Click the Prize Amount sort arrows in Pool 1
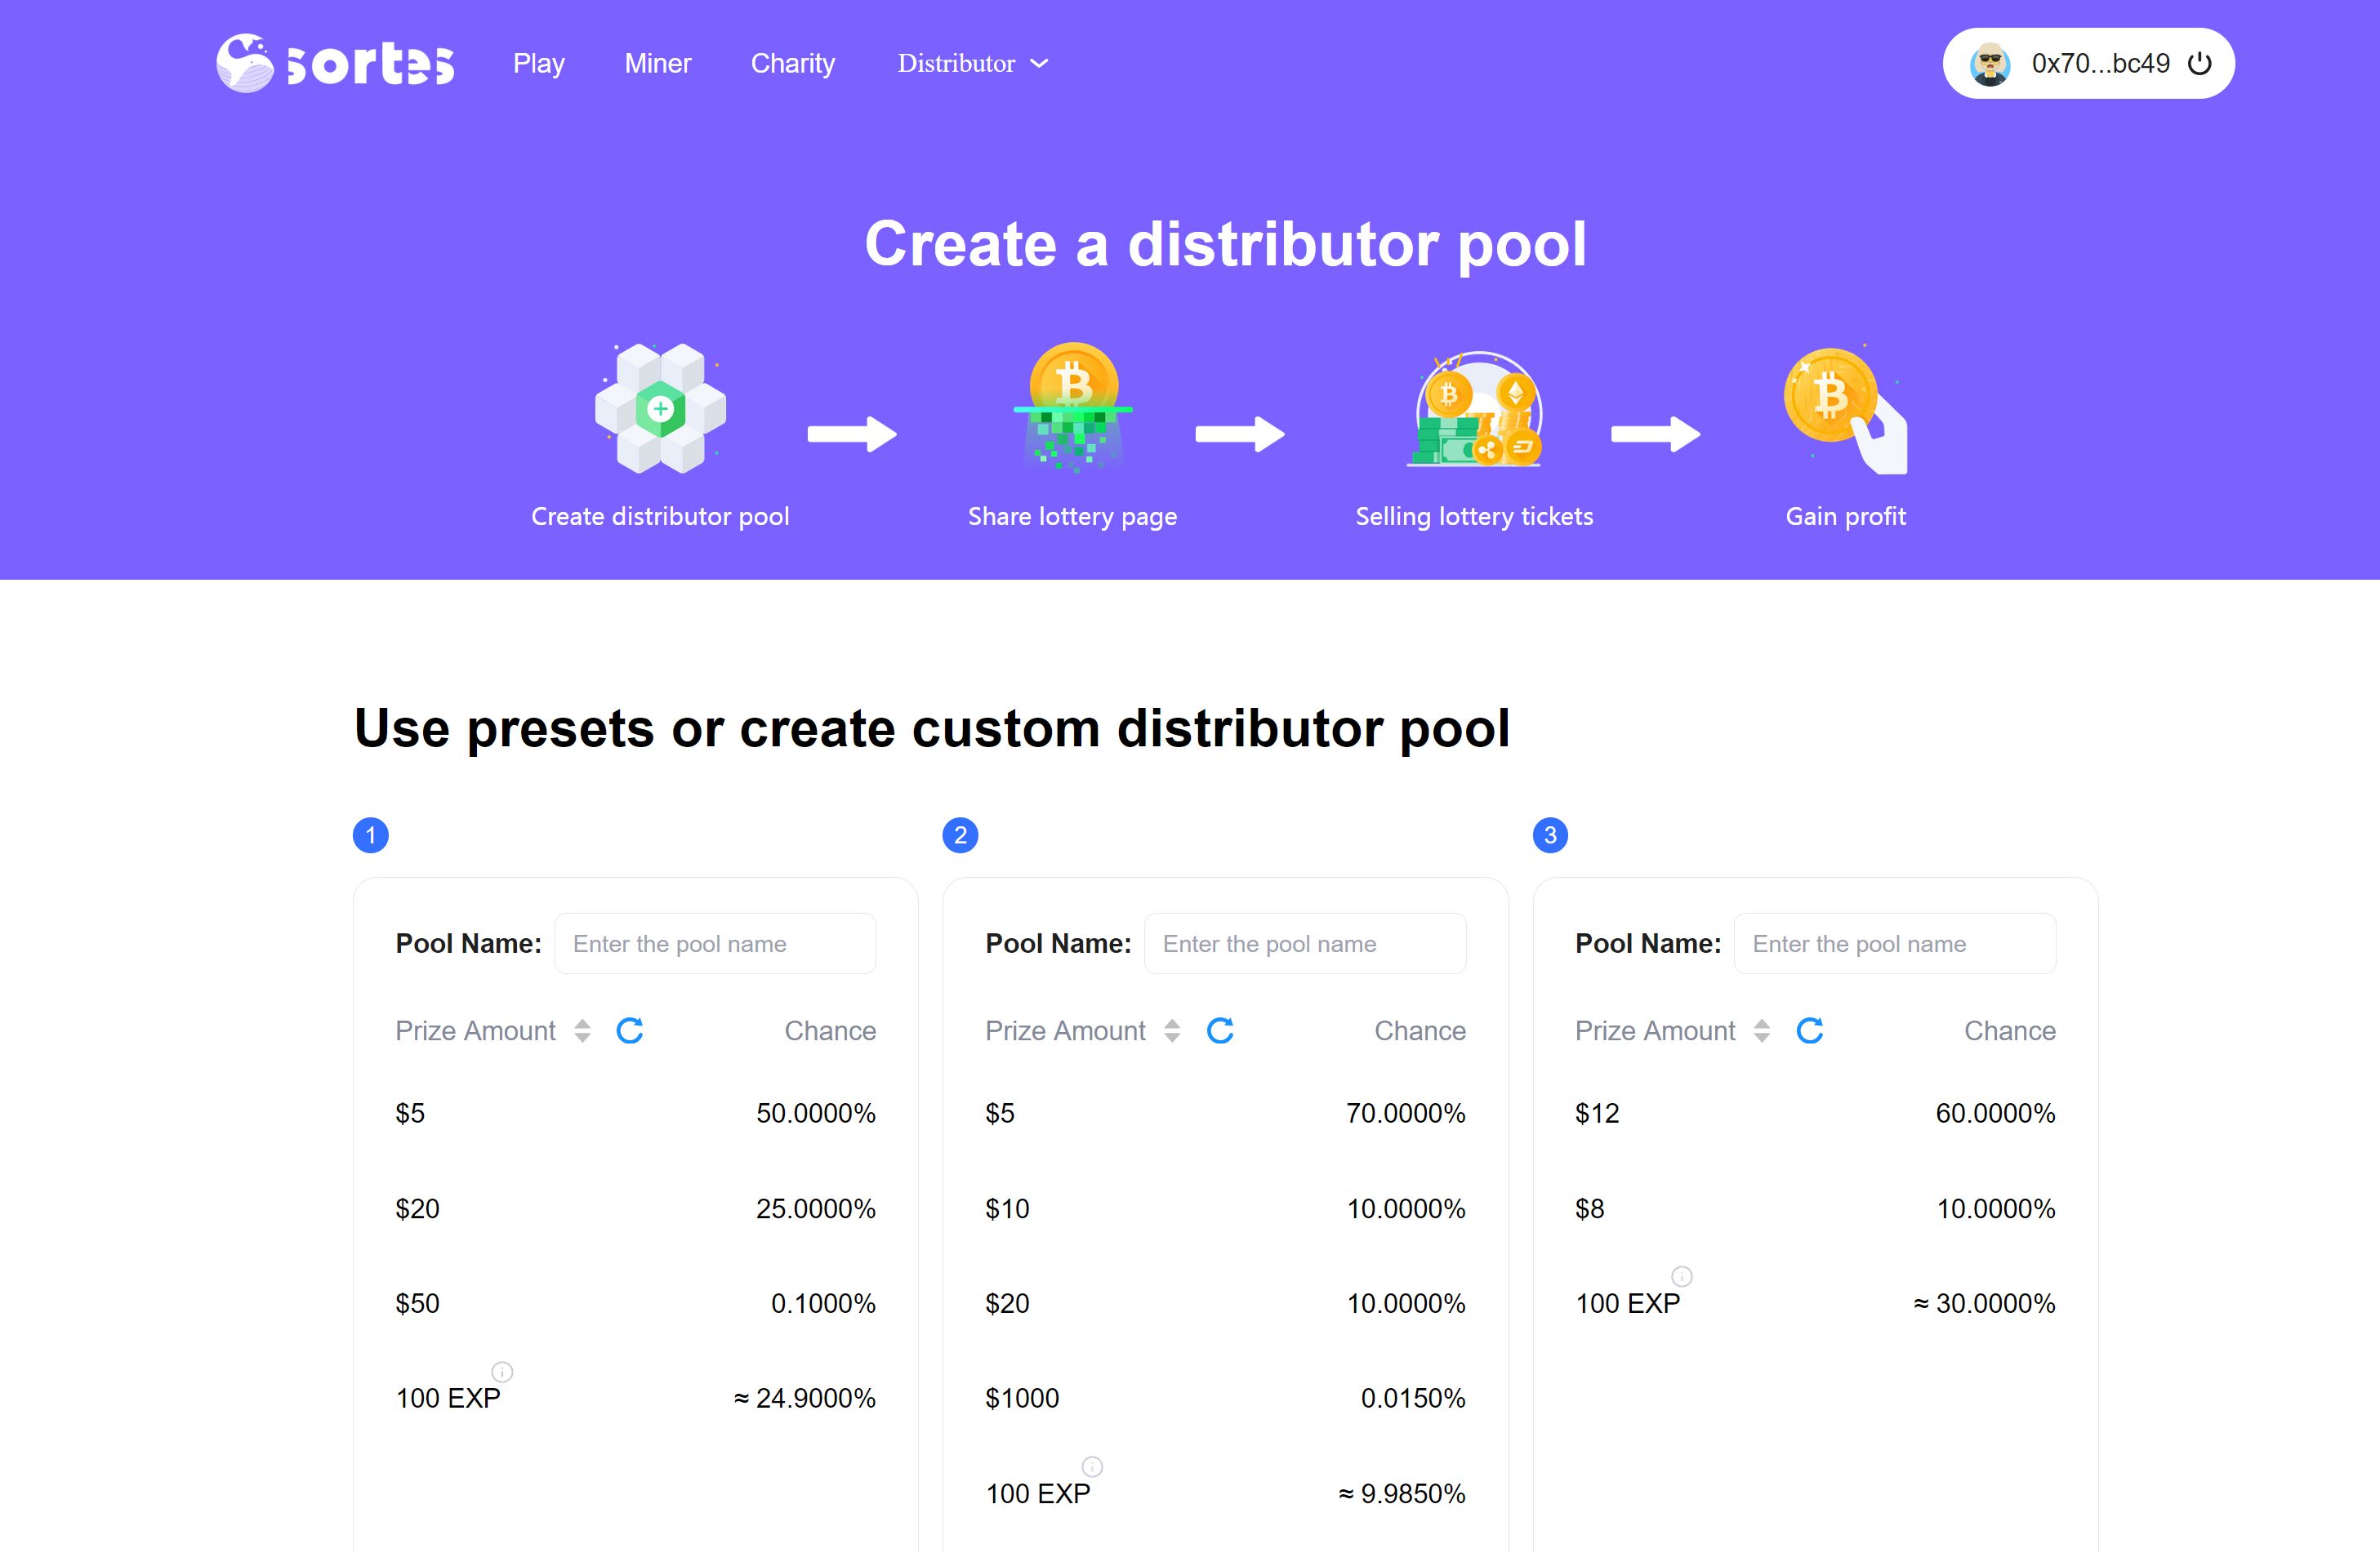Viewport: 2380px width, 1553px height. [x=582, y=1030]
